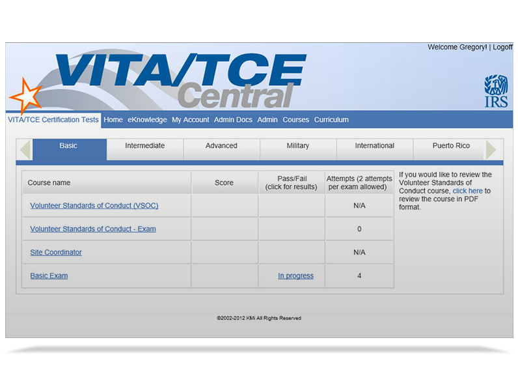Image resolution: width=518 pixels, height=370 pixels.
Task: Open Volunteer Standards of Conduct (VSOC) course
Action: point(94,206)
